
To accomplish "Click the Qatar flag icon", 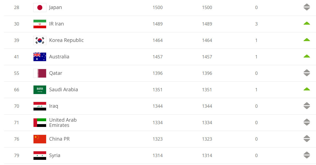I will click(x=40, y=73).
